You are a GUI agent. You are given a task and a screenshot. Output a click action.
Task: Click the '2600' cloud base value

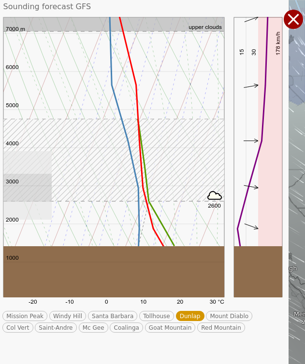coord(214,206)
